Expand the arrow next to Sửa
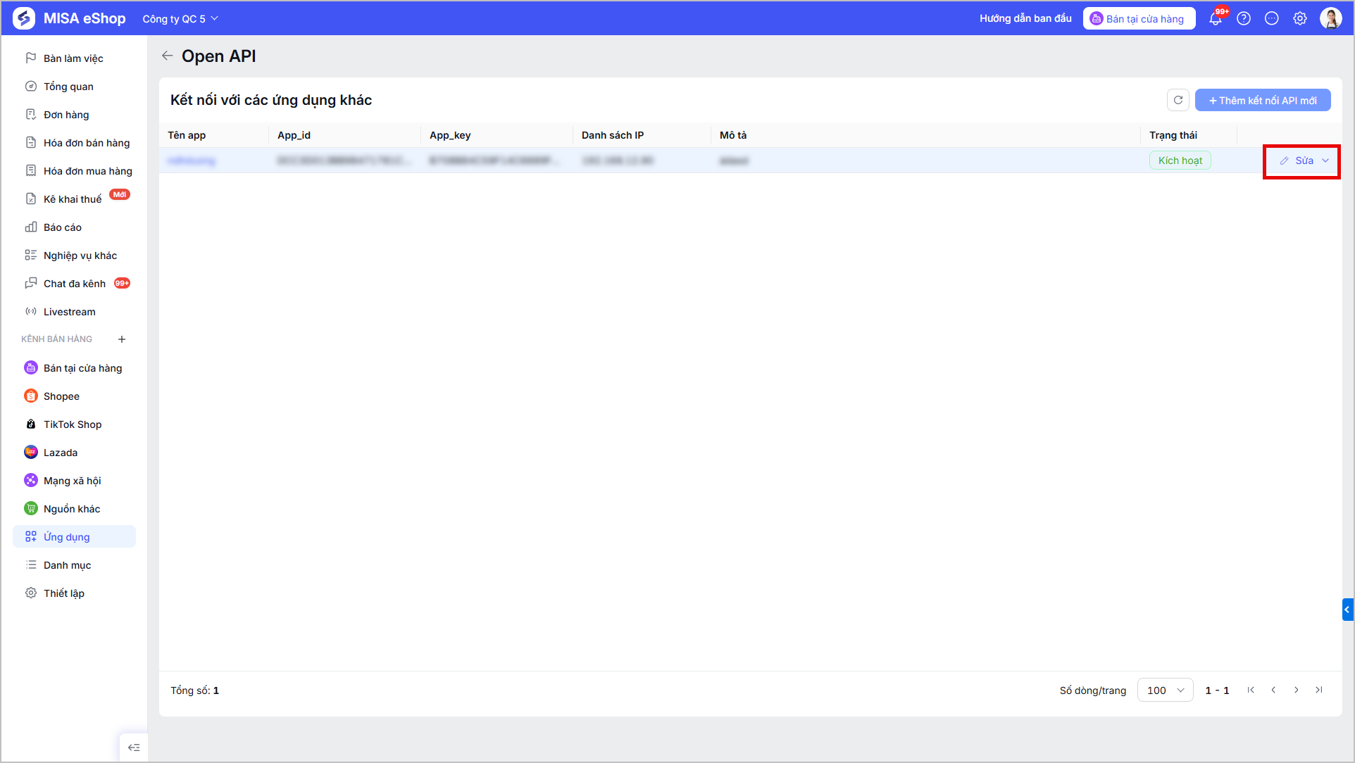The image size is (1355, 763). pyautogui.click(x=1325, y=160)
